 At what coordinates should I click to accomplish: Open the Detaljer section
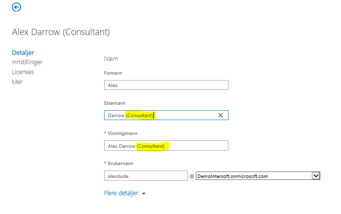click(23, 53)
